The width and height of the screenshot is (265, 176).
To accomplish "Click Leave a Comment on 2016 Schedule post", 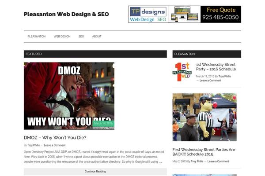I will (210, 81).
